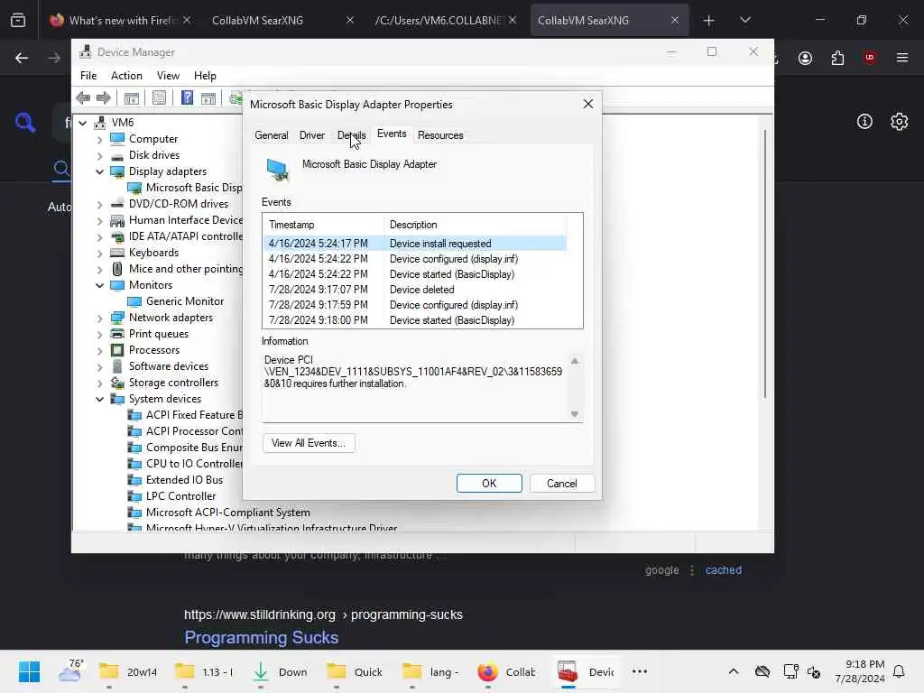Switch to the Details tab
The width and height of the screenshot is (924, 693).
click(x=351, y=135)
